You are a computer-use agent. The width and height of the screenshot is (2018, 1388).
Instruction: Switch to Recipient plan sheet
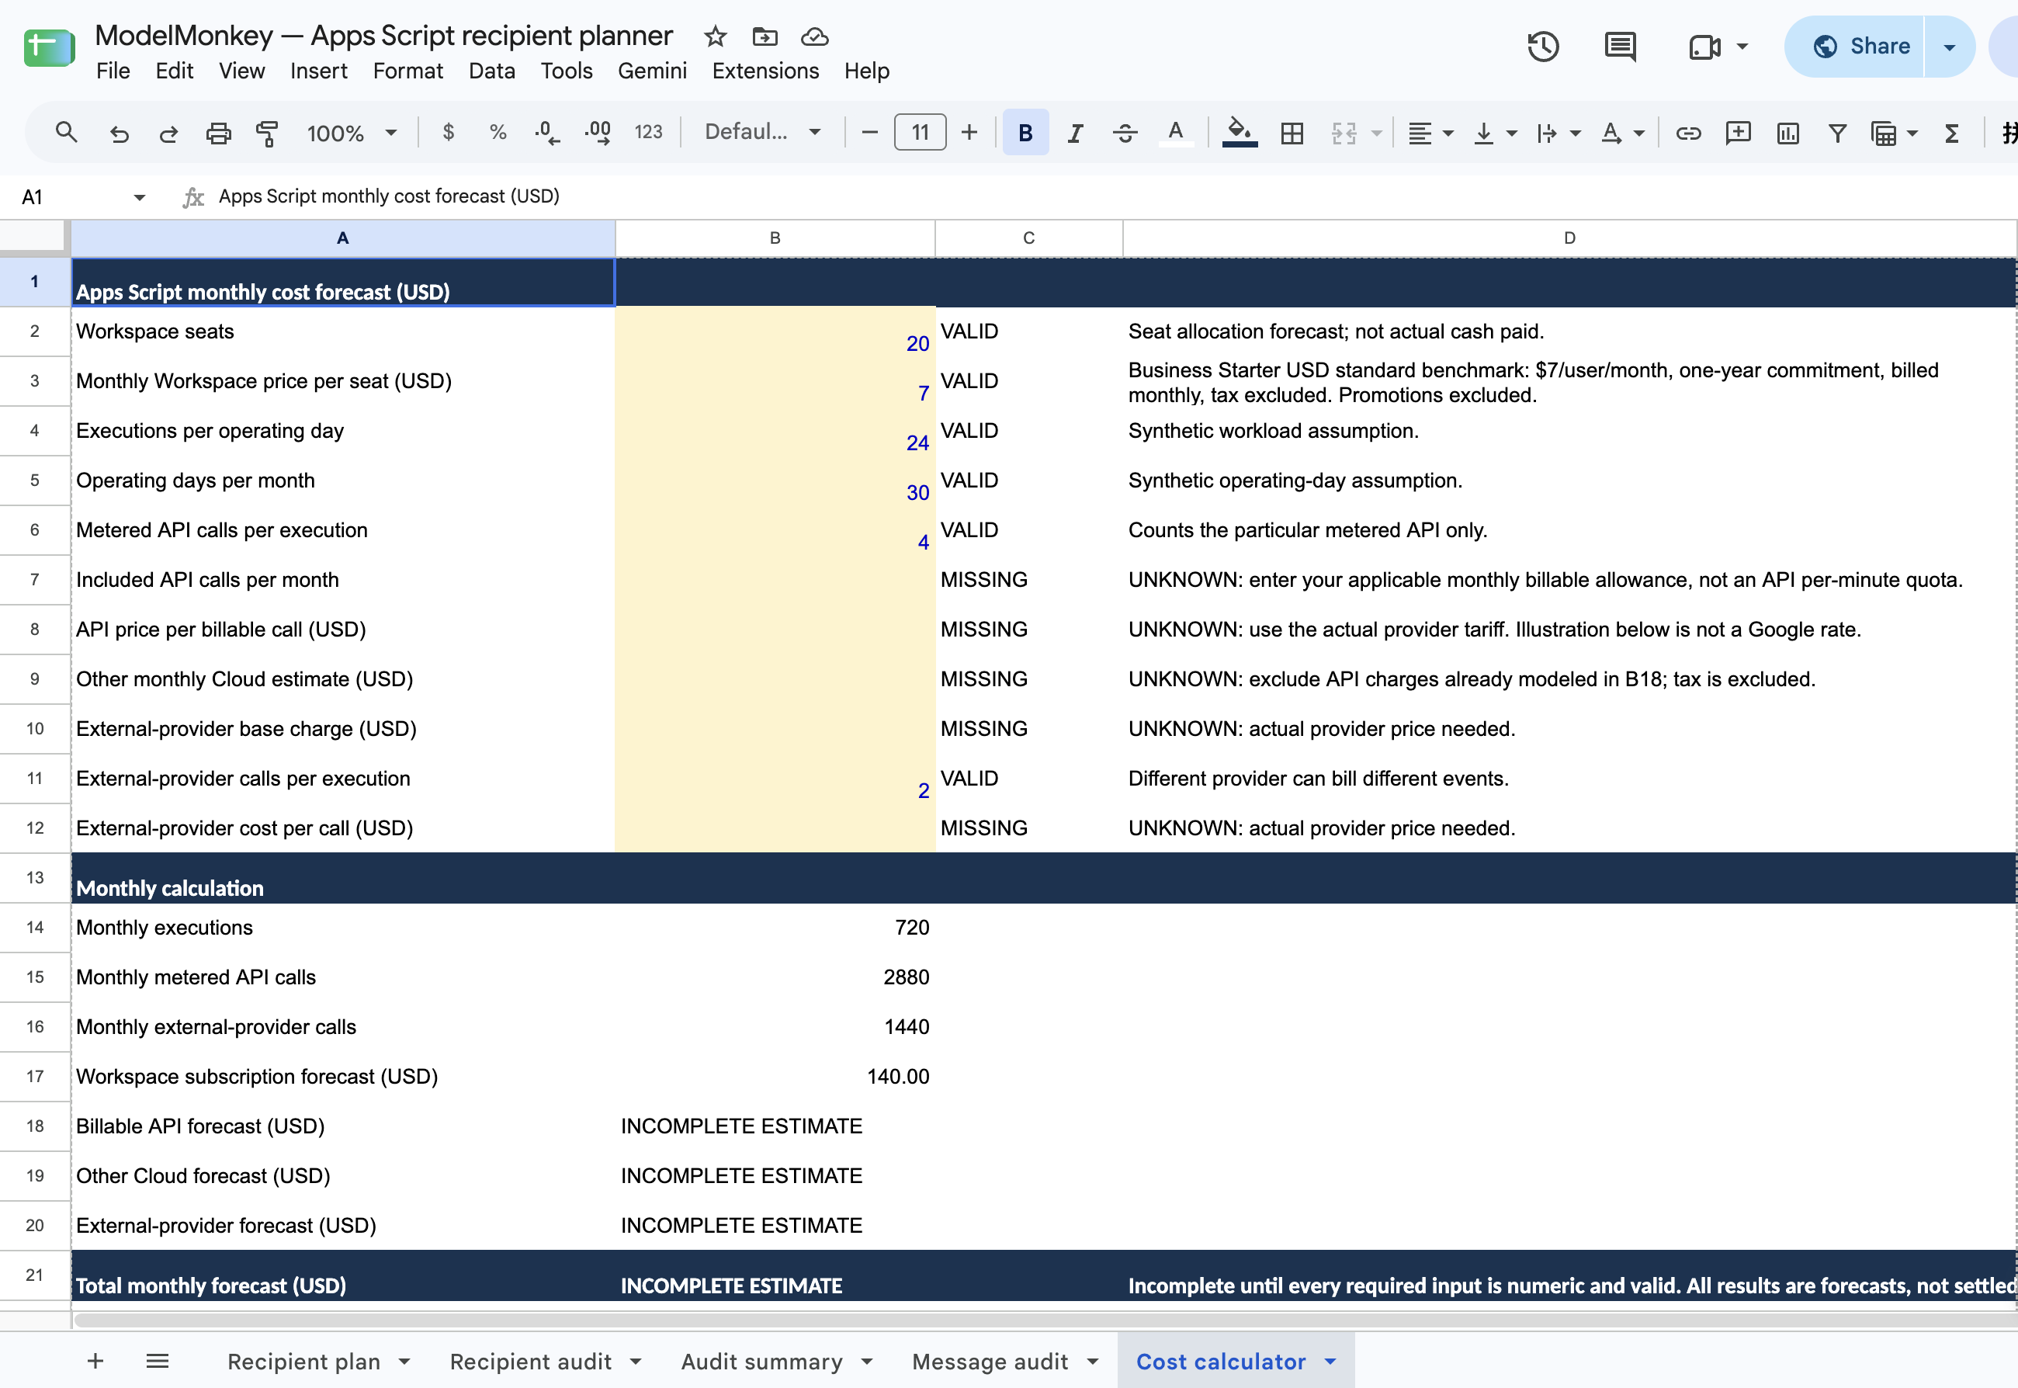tap(303, 1361)
